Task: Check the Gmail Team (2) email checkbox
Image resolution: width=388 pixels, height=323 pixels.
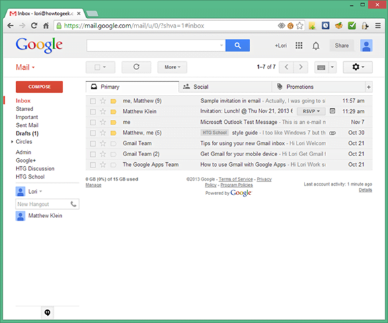Action: click(x=93, y=154)
